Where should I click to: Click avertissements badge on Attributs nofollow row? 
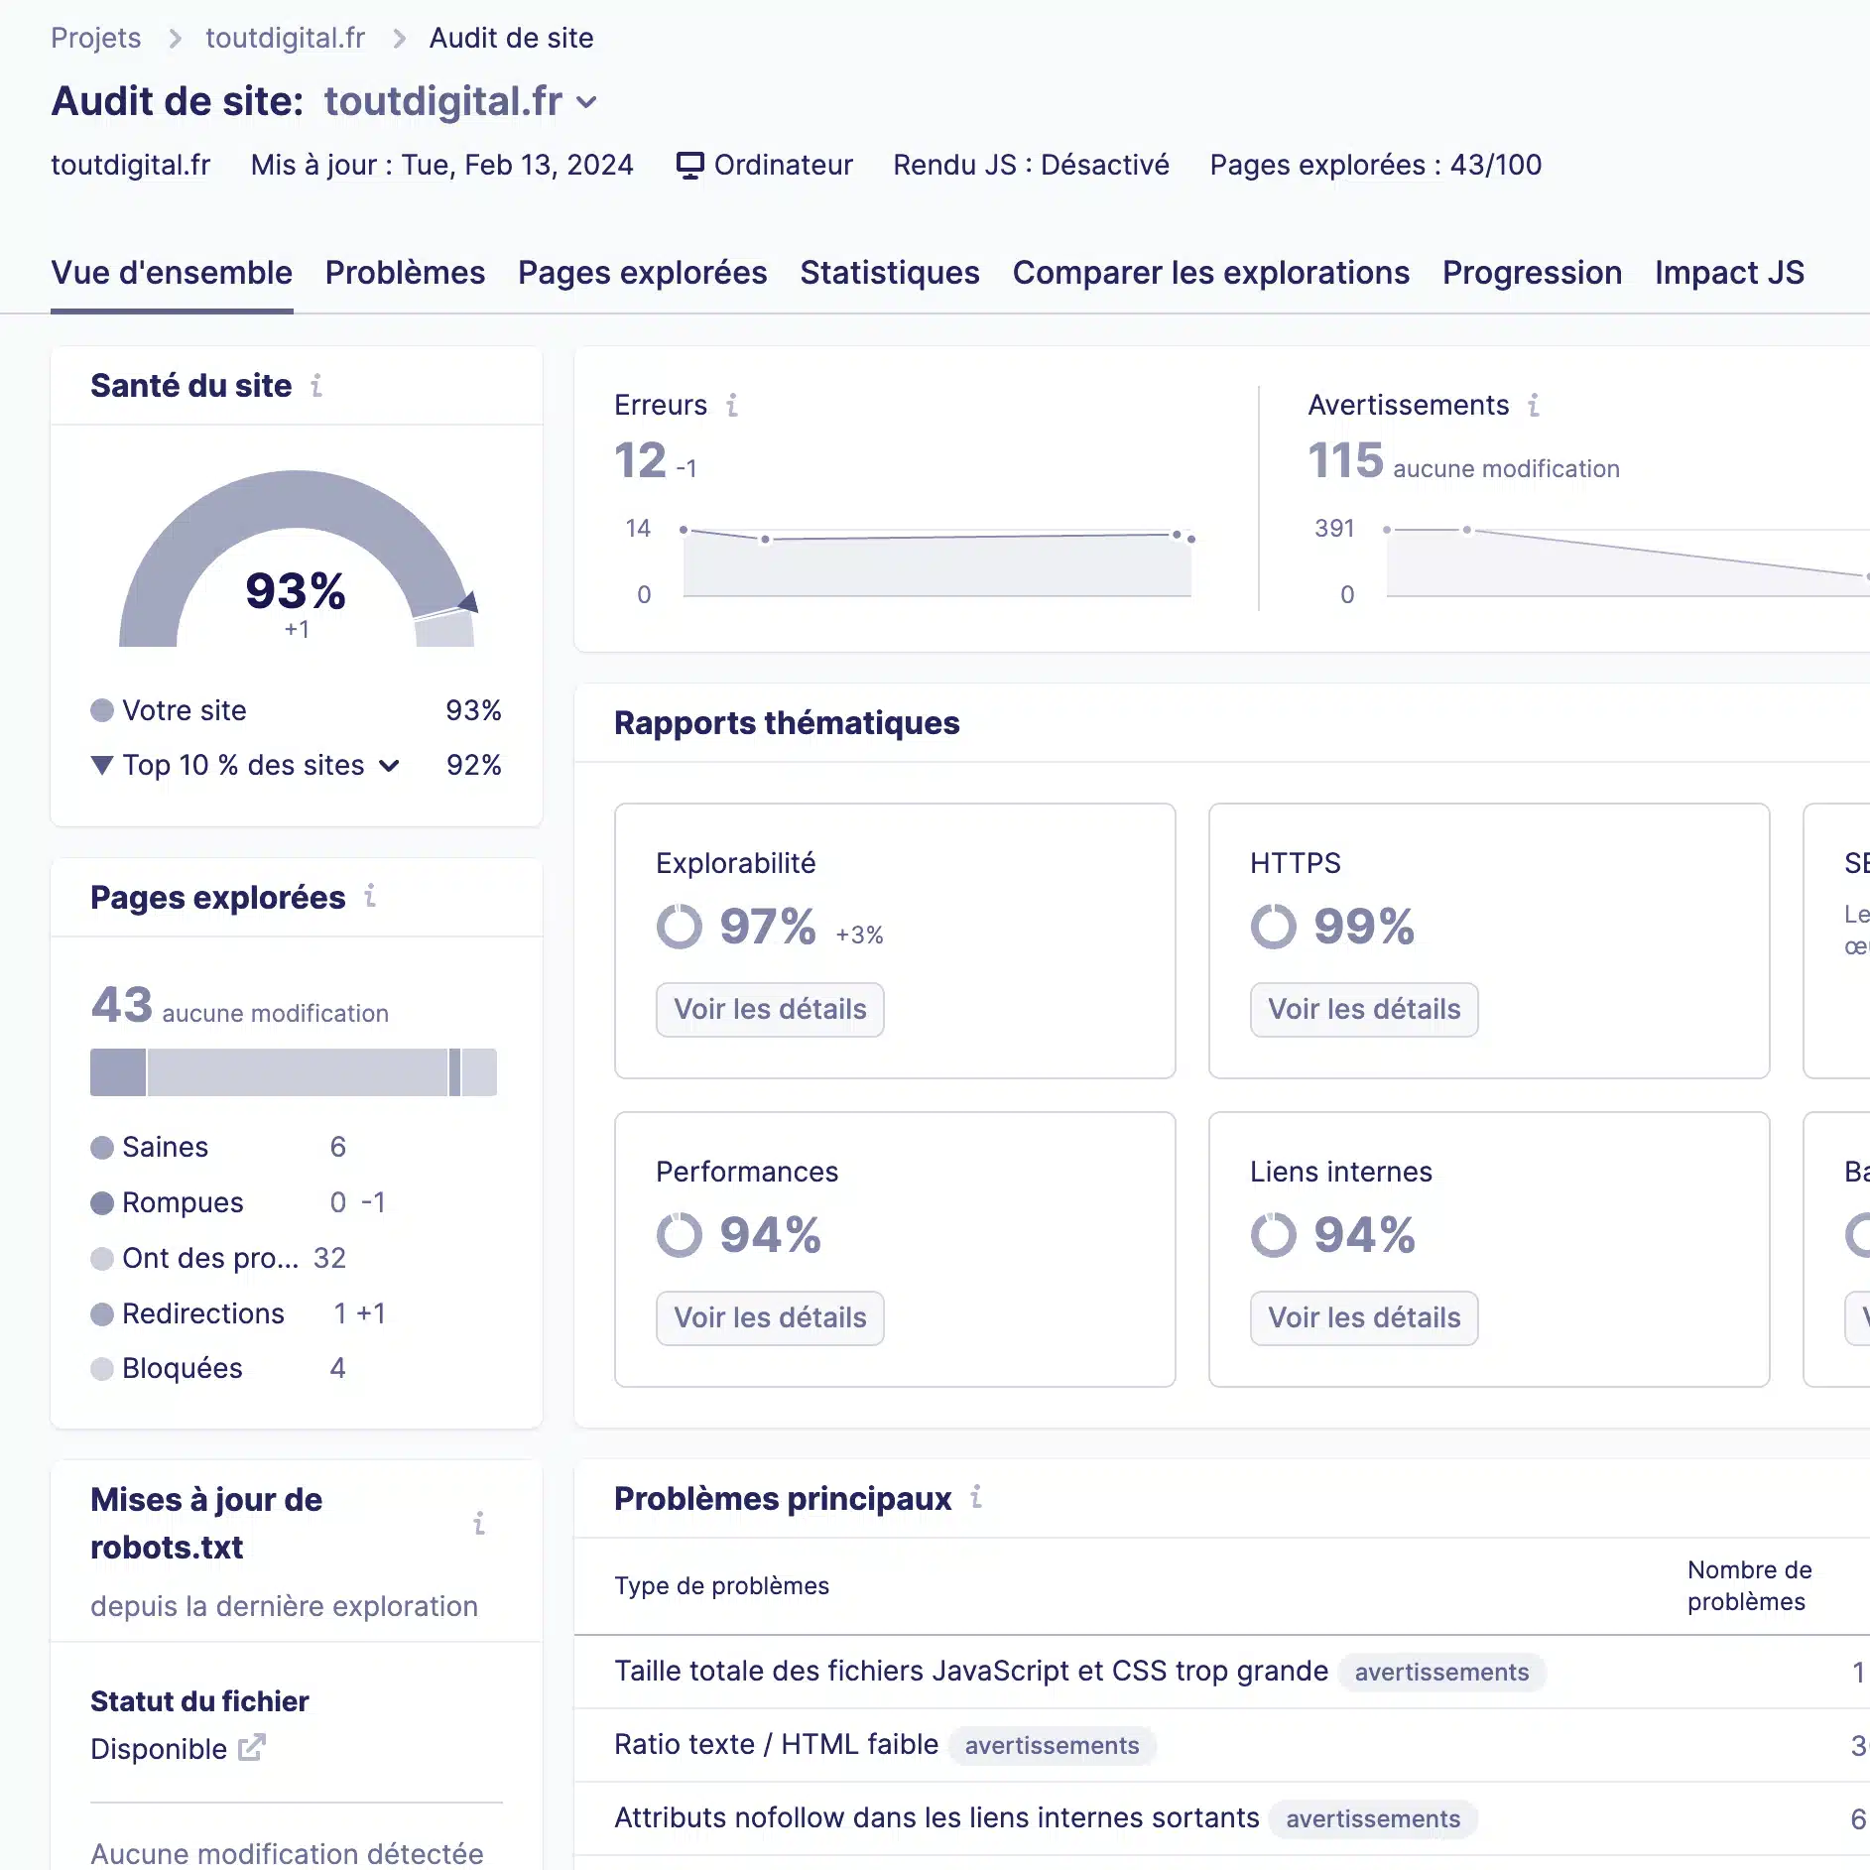[x=1373, y=1818]
